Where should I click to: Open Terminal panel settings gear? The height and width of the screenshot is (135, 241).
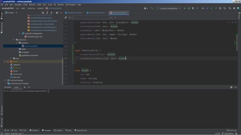(231, 87)
